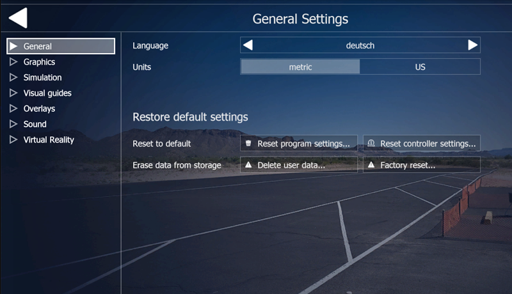Click the triangle icon beside Overlays
Viewport: 512px width, 294px height.
coord(13,109)
